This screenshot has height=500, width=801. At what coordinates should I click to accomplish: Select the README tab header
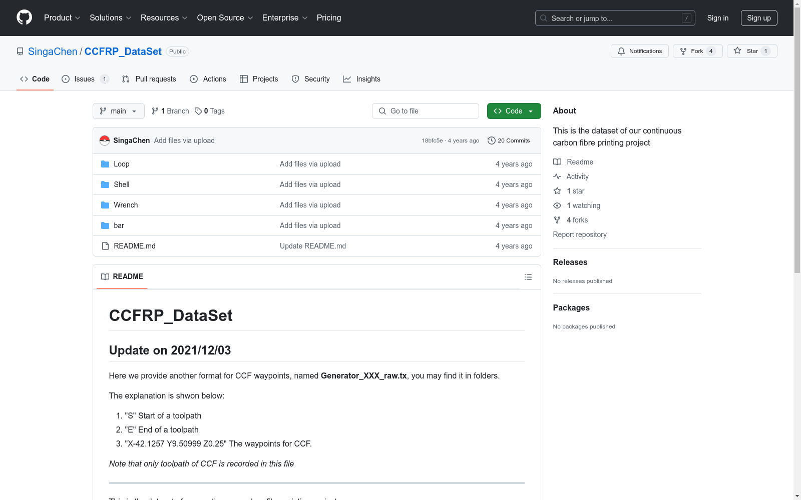click(x=122, y=276)
